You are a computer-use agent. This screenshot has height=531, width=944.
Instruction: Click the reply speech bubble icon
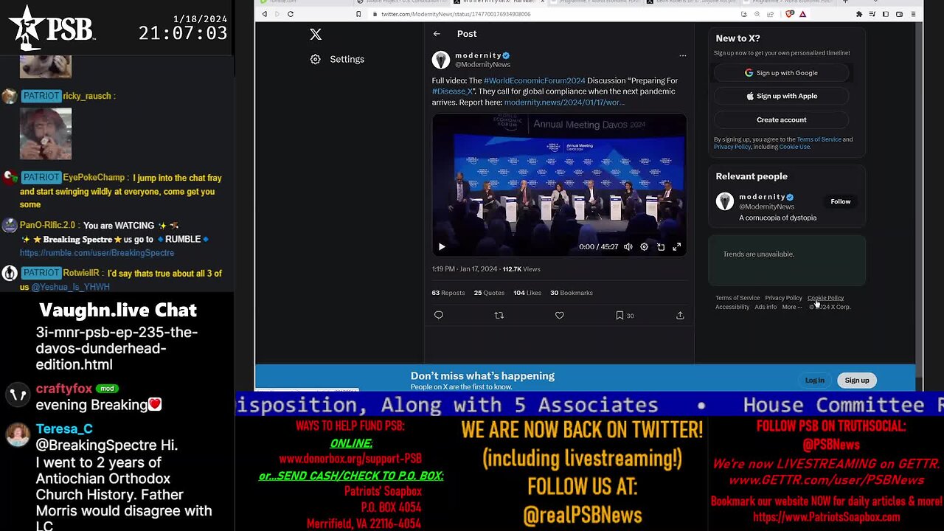coord(439,315)
